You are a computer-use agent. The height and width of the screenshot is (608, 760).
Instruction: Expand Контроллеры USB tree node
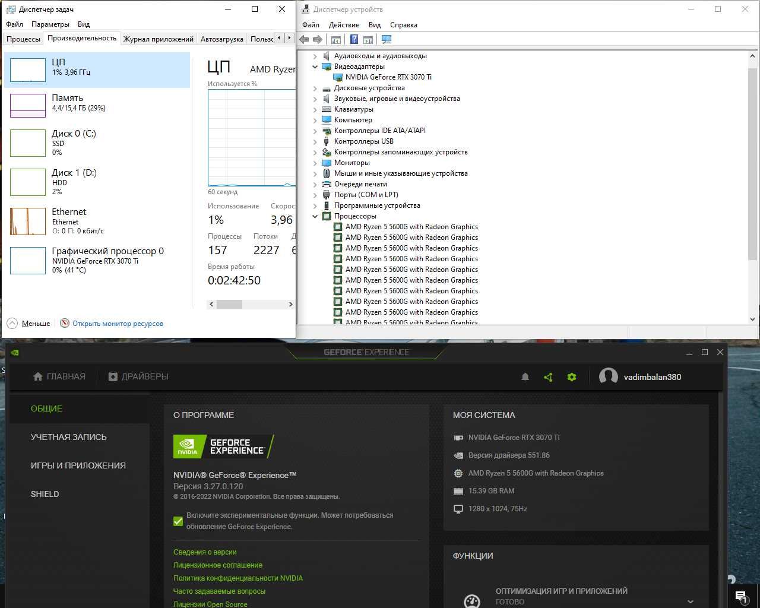(315, 141)
